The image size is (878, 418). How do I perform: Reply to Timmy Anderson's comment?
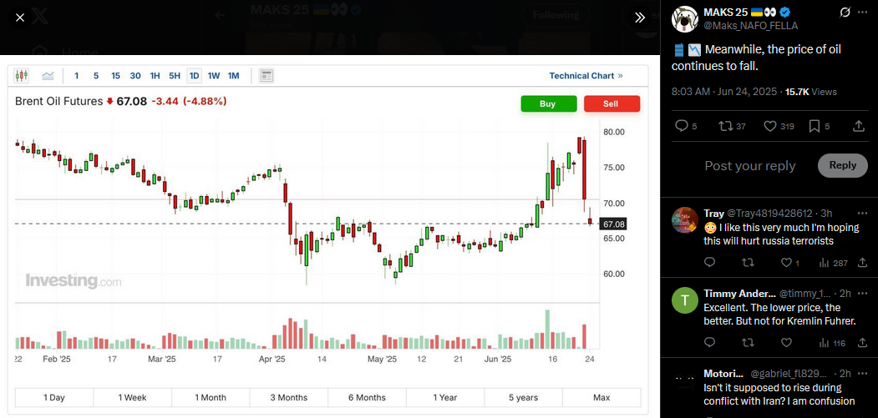[709, 342]
